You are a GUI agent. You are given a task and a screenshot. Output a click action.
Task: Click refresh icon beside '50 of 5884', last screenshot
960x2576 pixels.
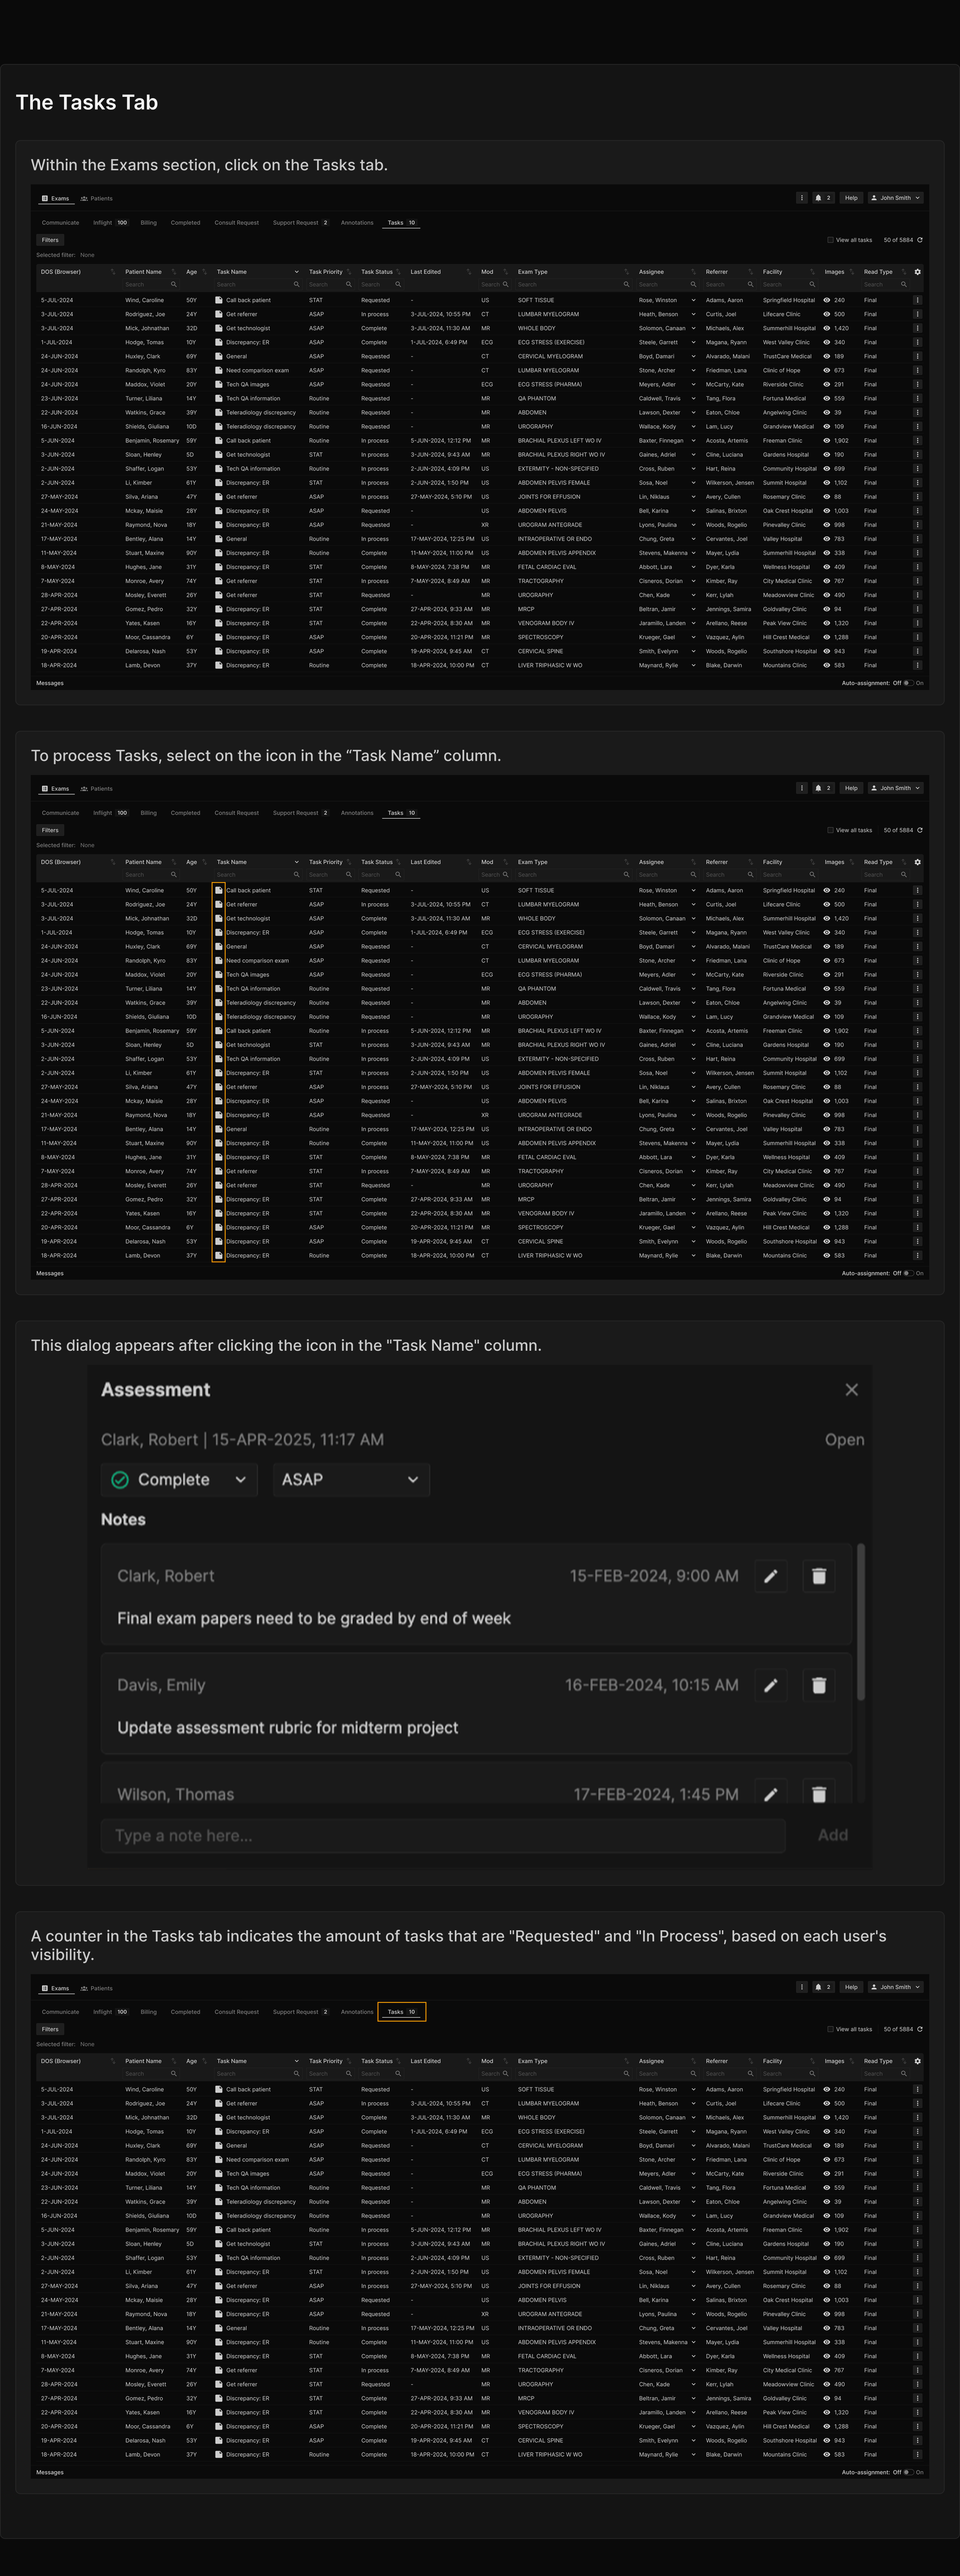pyautogui.click(x=920, y=2029)
